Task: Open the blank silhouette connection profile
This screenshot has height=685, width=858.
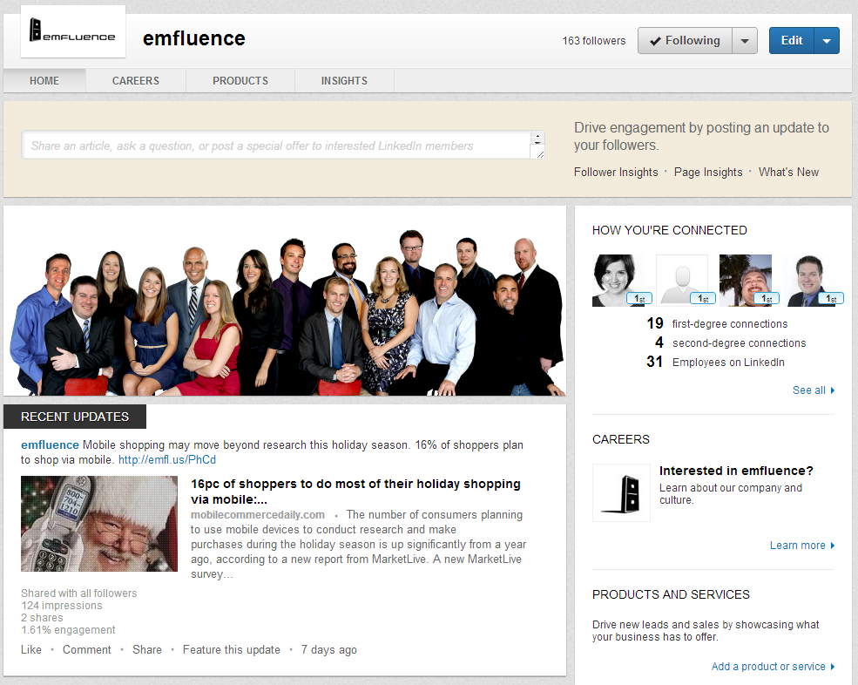Action: pos(682,281)
